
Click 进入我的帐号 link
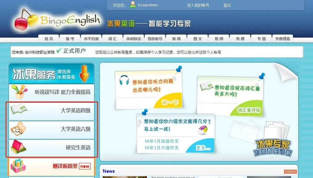pyautogui.click(x=198, y=5)
